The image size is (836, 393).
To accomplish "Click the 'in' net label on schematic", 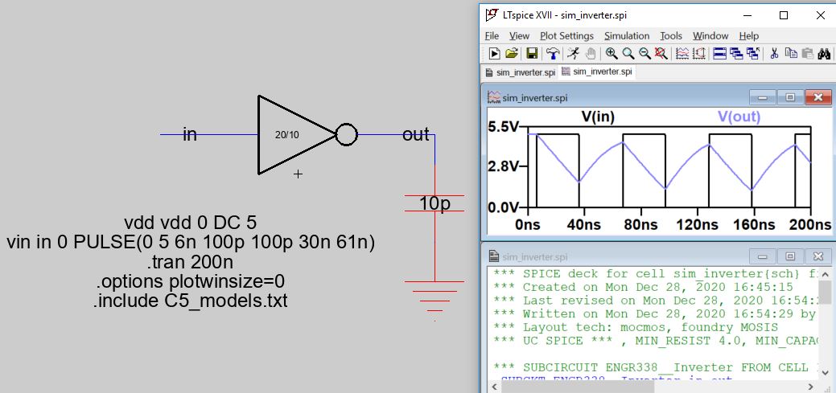I will coord(190,135).
